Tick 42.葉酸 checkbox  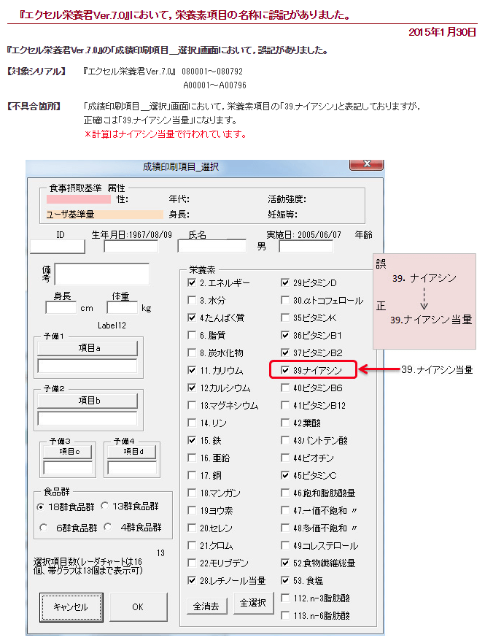click(x=285, y=423)
